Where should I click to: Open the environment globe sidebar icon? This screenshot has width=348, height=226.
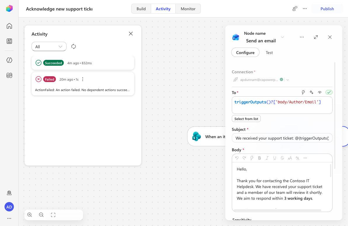click(9, 193)
